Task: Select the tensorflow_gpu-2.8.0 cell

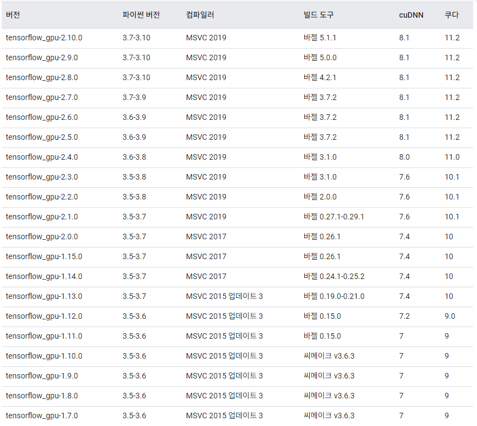Action: tap(42, 78)
